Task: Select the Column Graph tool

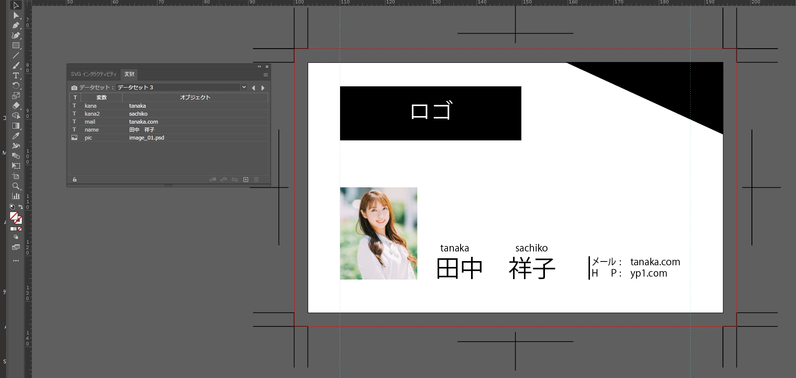Action: click(x=16, y=196)
